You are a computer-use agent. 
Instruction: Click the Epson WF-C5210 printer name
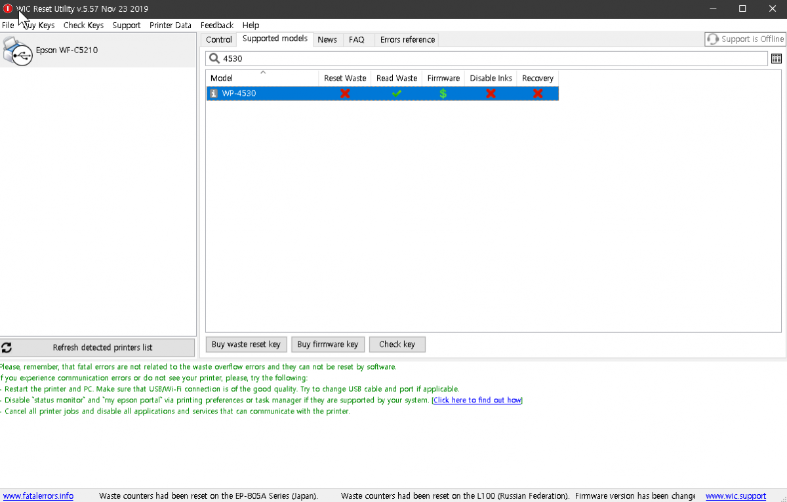67,50
